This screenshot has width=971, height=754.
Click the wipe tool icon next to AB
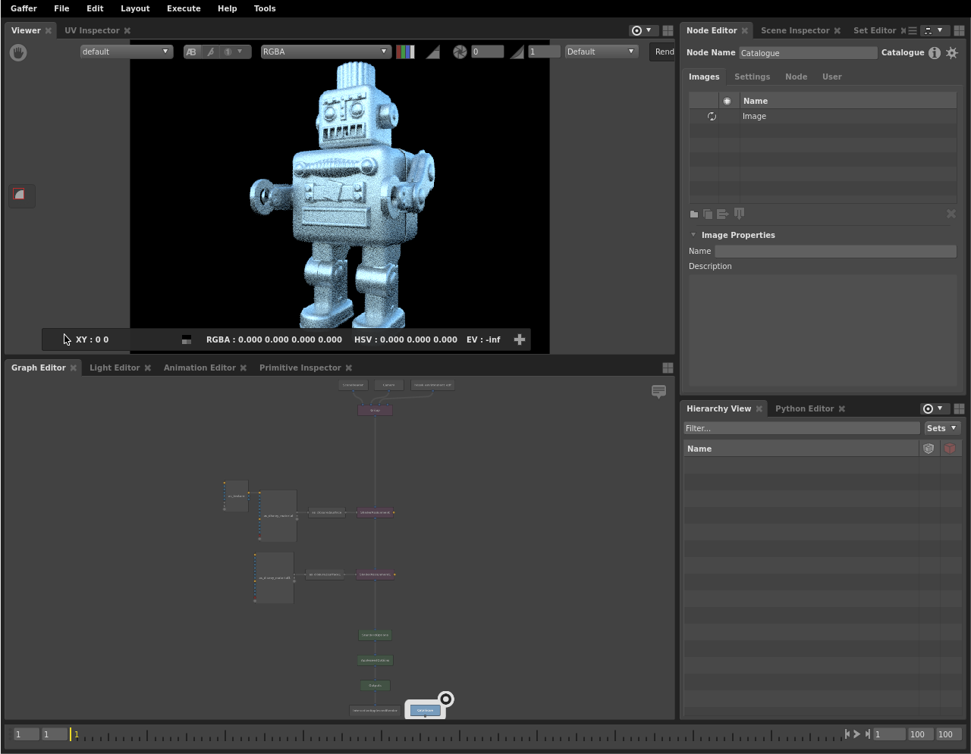pyautogui.click(x=210, y=52)
